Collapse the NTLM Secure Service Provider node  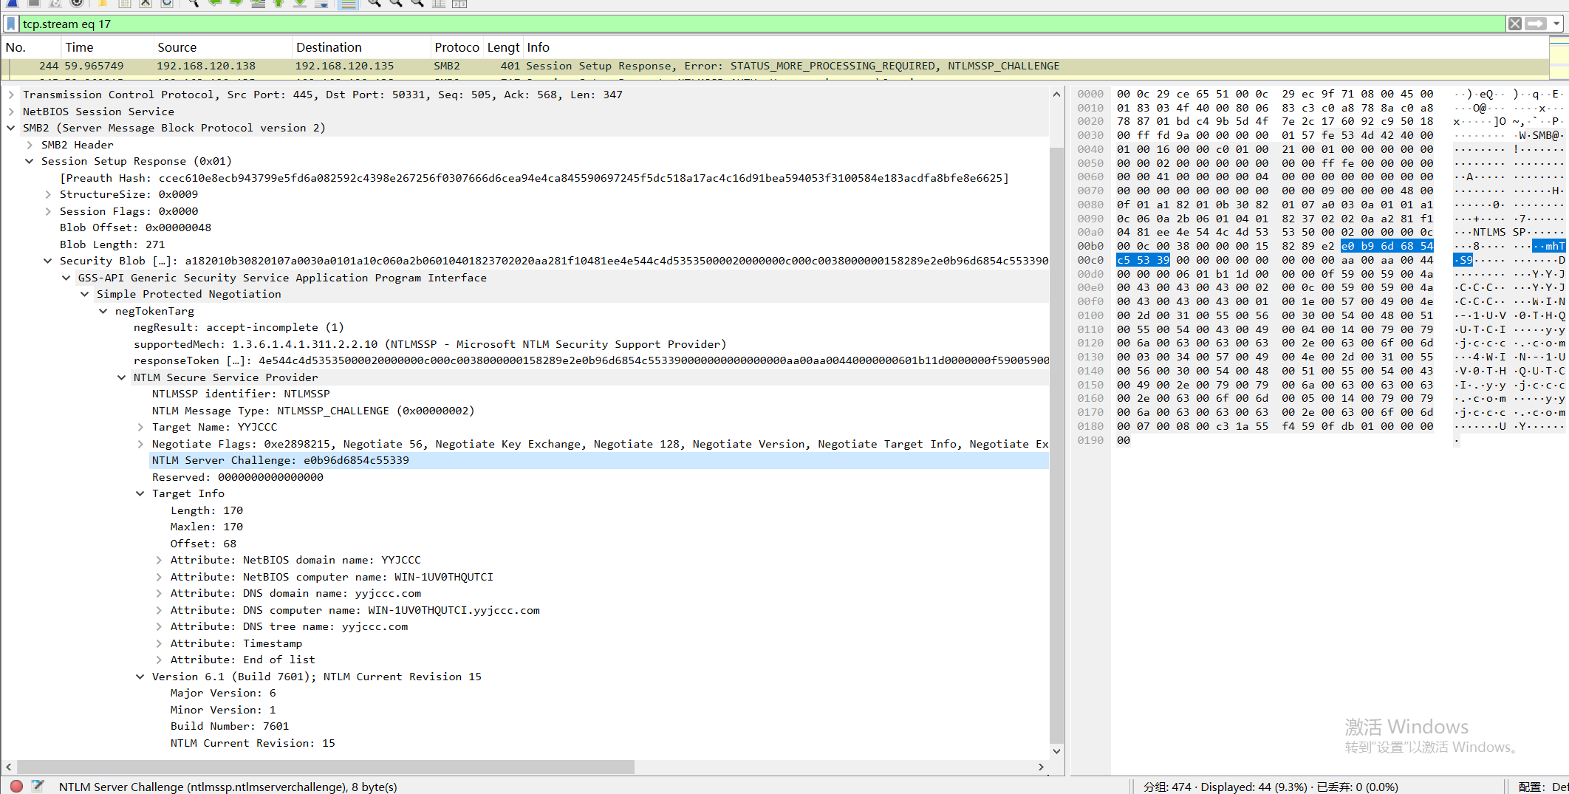[122, 377]
